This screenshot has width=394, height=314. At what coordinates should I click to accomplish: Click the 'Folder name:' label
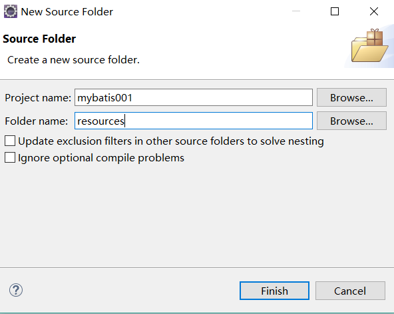(x=37, y=121)
